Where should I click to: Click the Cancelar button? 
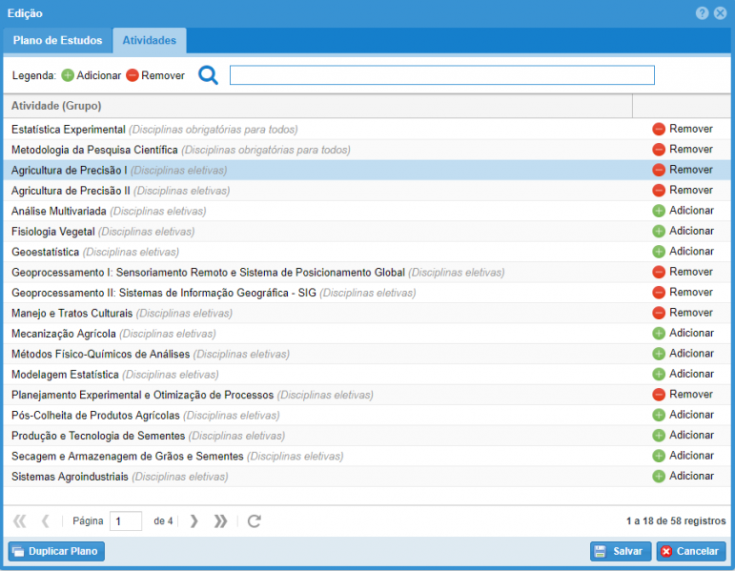pos(690,551)
